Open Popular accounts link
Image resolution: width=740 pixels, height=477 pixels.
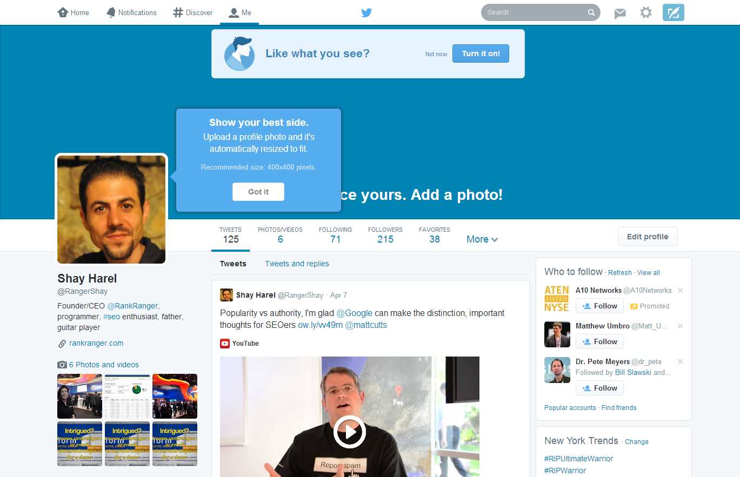(570, 408)
